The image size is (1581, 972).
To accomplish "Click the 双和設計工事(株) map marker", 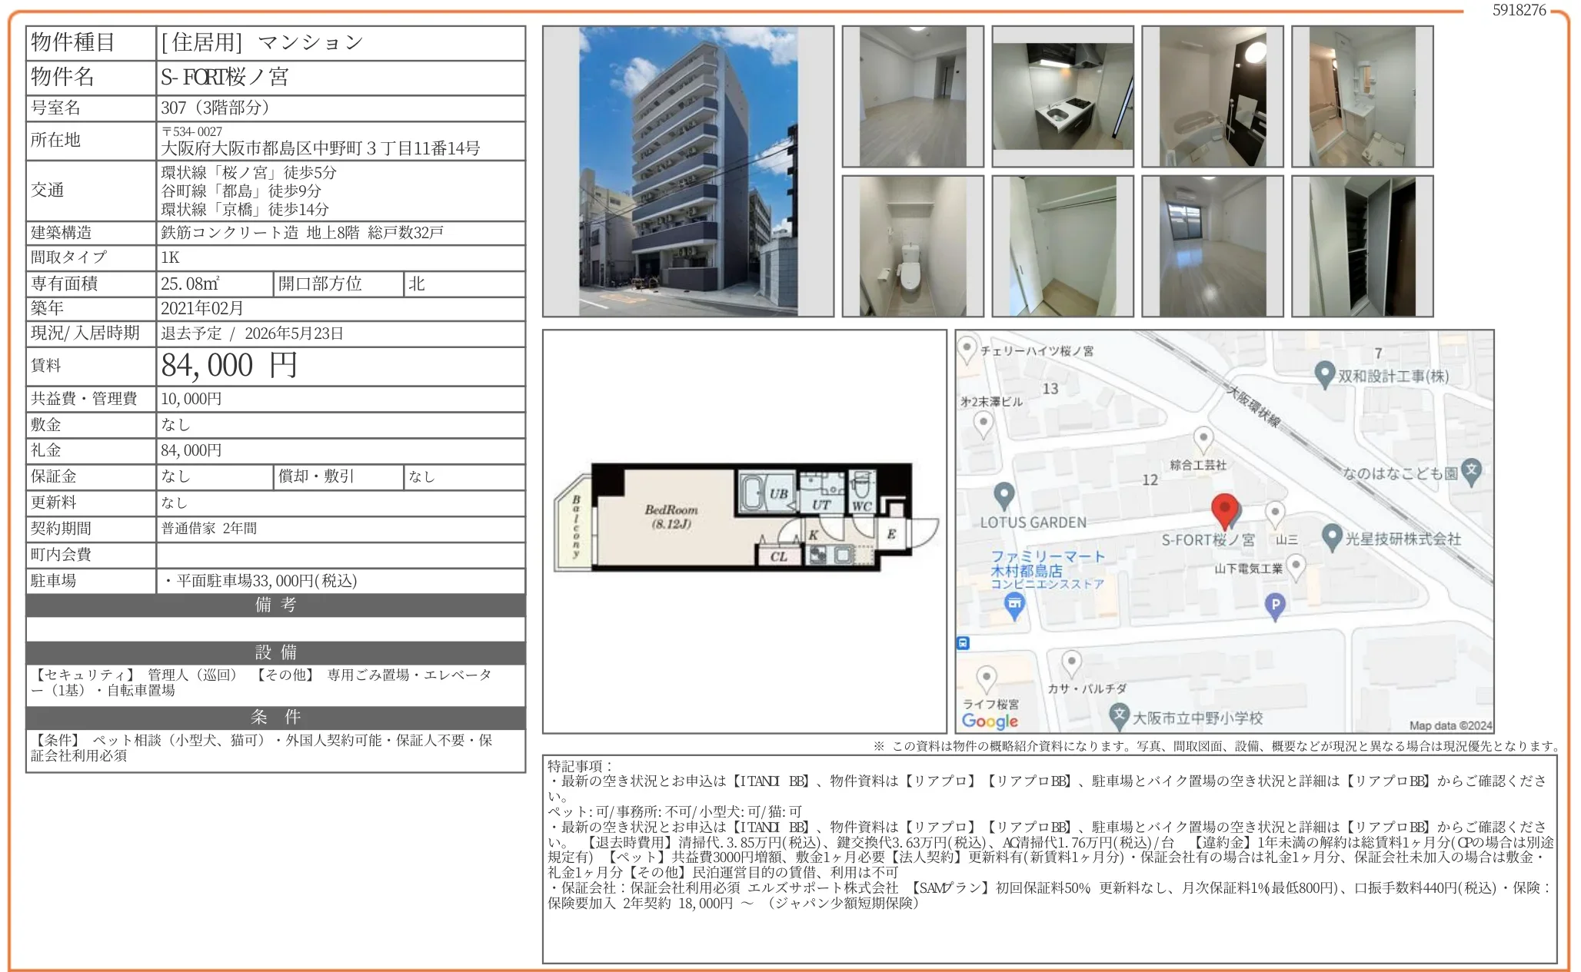I will pyautogui.click(x=1324, y=375).
